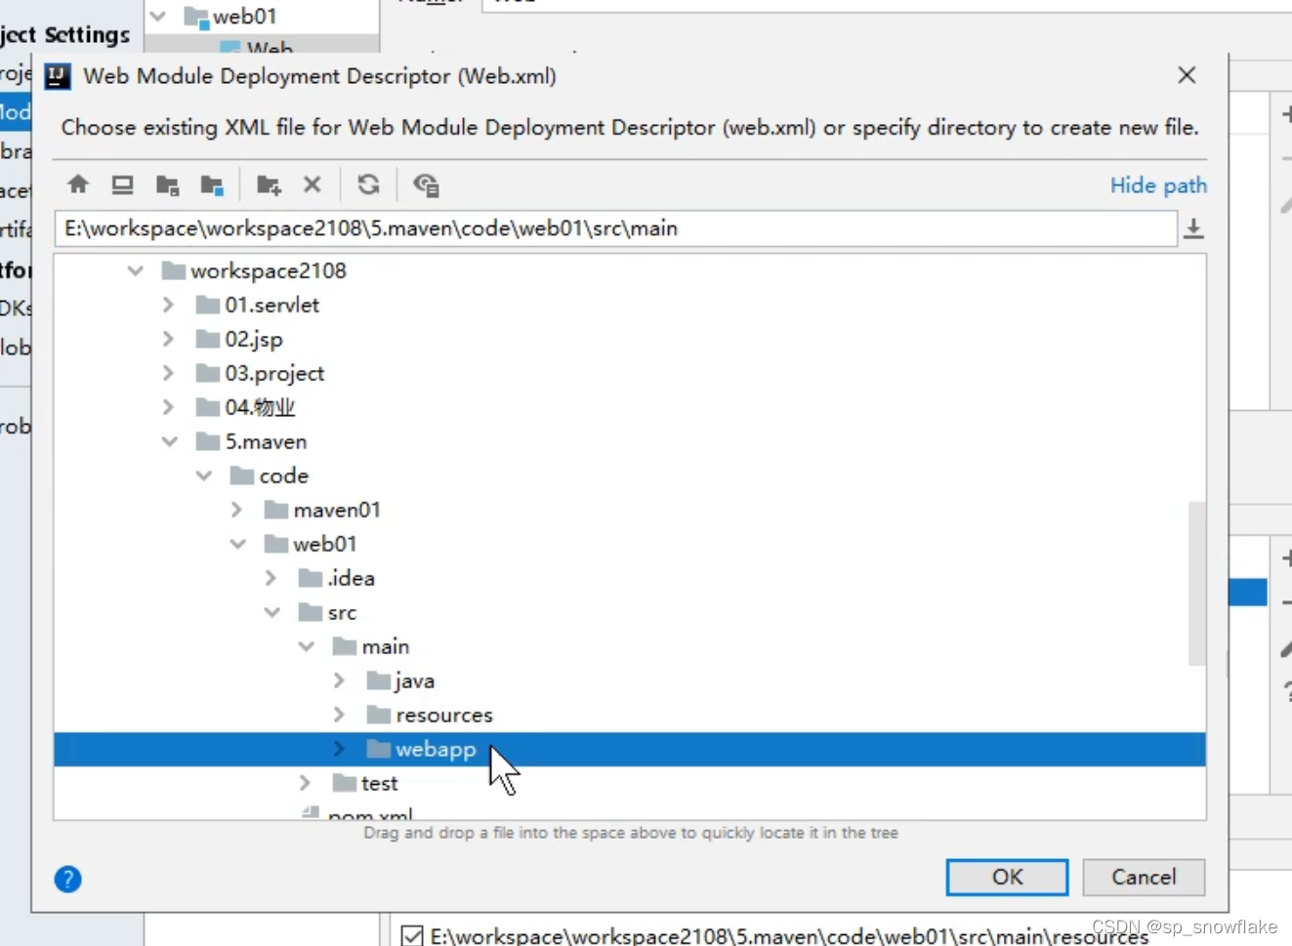The width and height of the screenshot is (1292, 946).
Task: Collapse web01 module in Project Structure window
Action: pos(158,17)
